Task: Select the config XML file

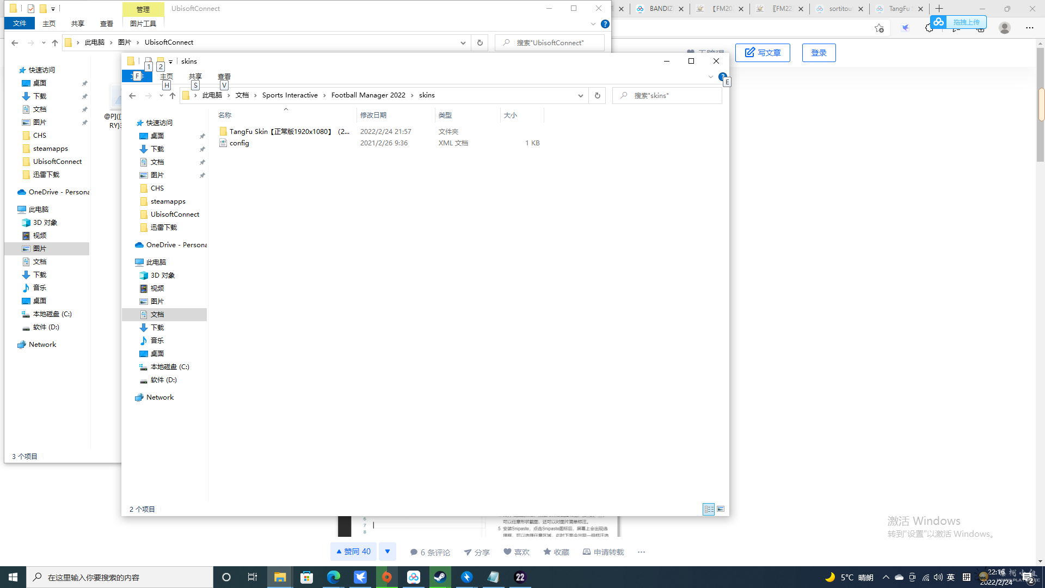Action: point(239,143)
